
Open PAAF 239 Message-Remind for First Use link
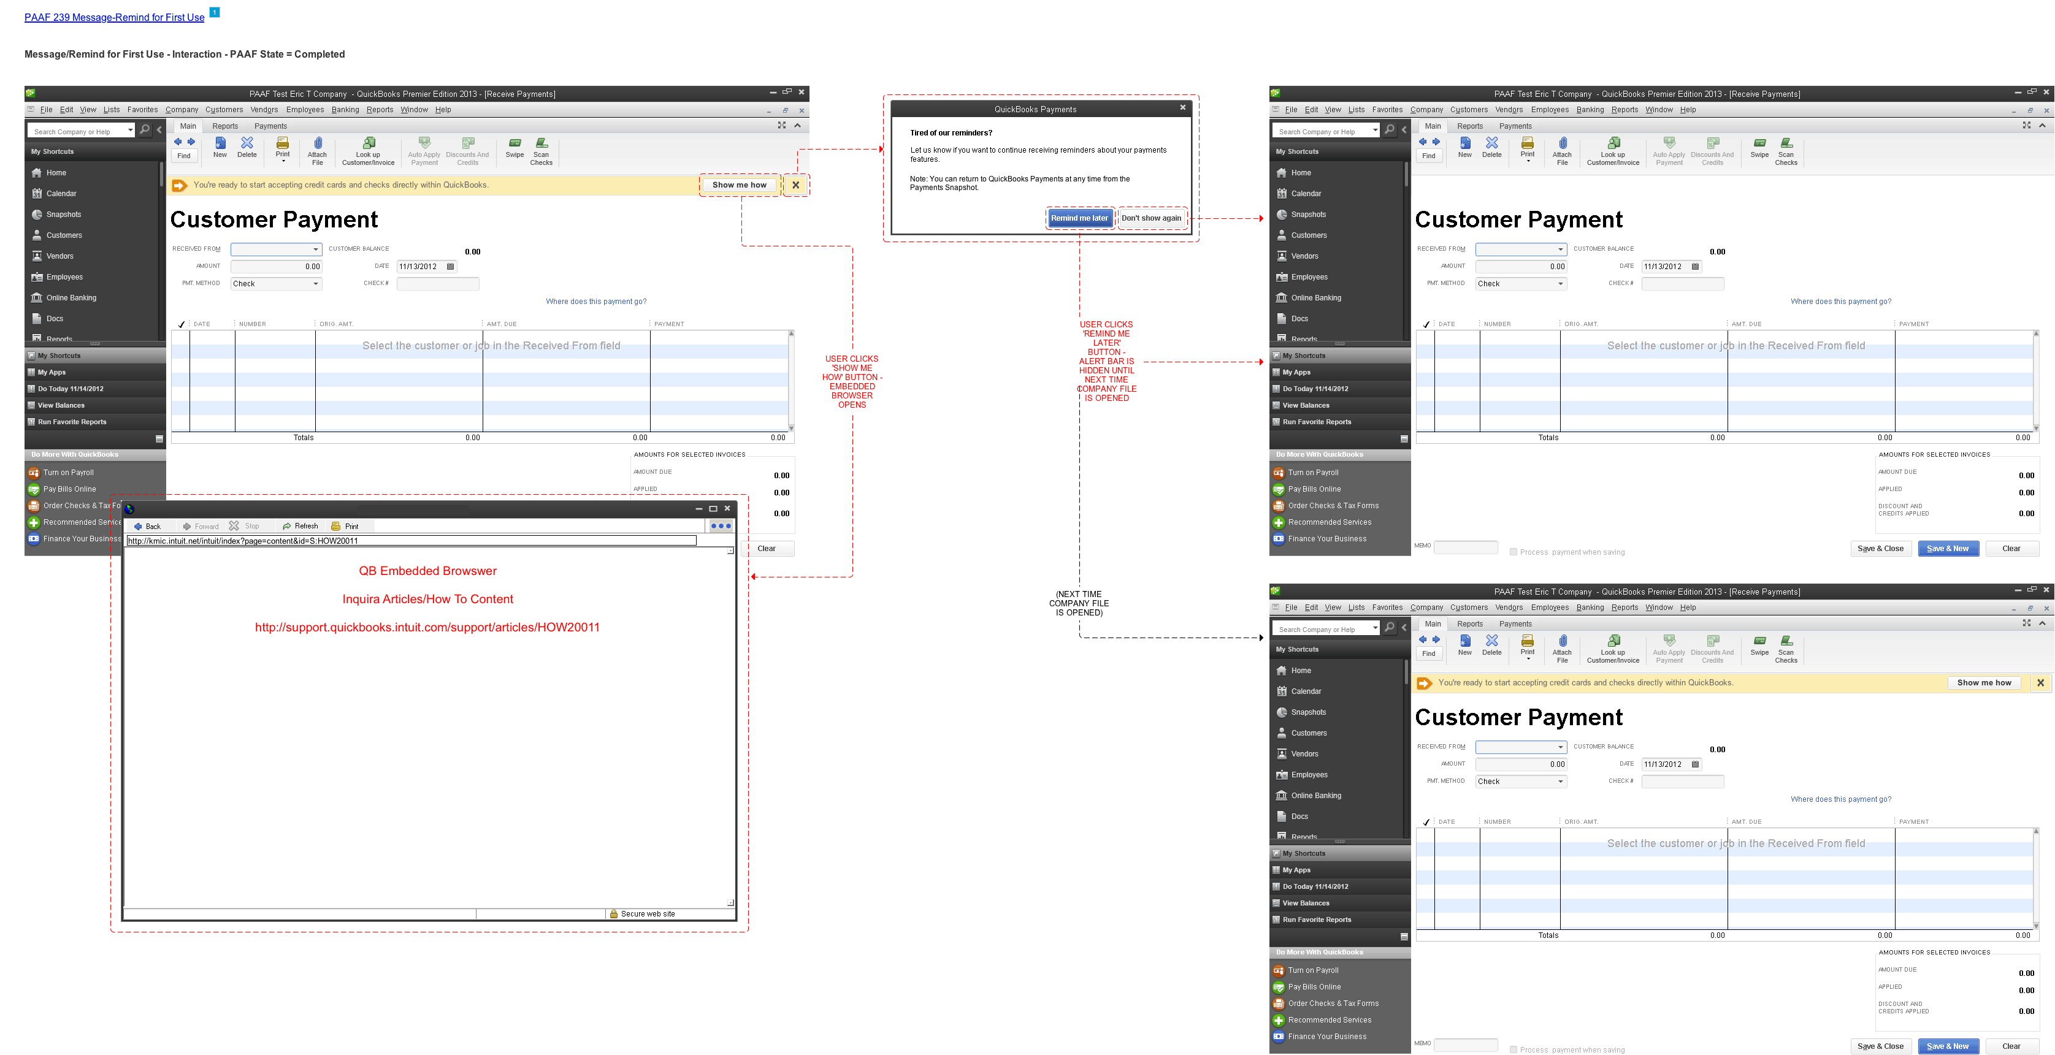[114, 18]
